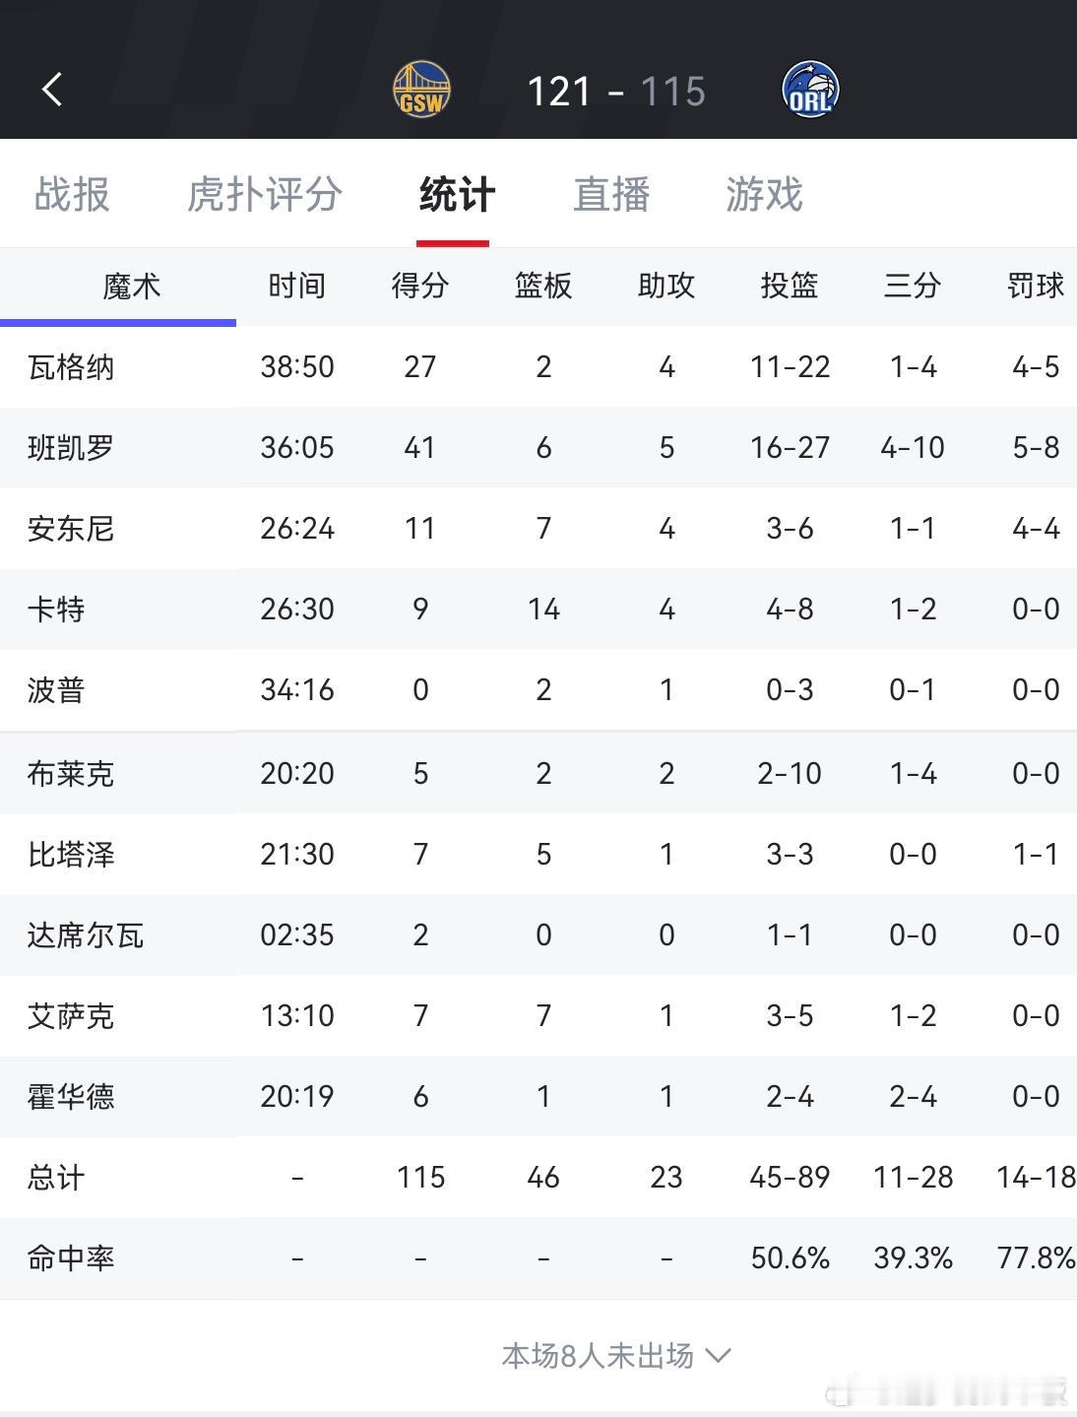Click the 助攻 column header
This screenshot has height=1417, width=1077.
[666, 286]
